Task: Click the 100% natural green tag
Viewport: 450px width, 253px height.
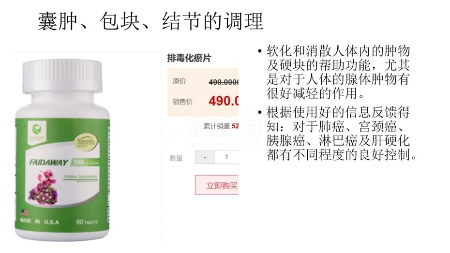Action: tap(85, 163)
